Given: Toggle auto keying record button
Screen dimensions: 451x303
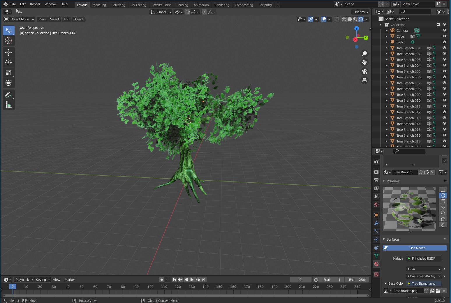Looking at the screenshot, I should point(162,280).
